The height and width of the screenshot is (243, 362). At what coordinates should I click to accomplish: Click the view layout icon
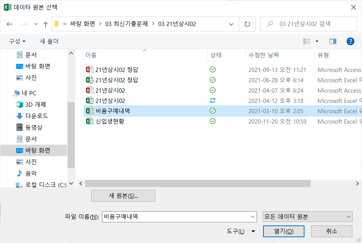click(307, 41)
